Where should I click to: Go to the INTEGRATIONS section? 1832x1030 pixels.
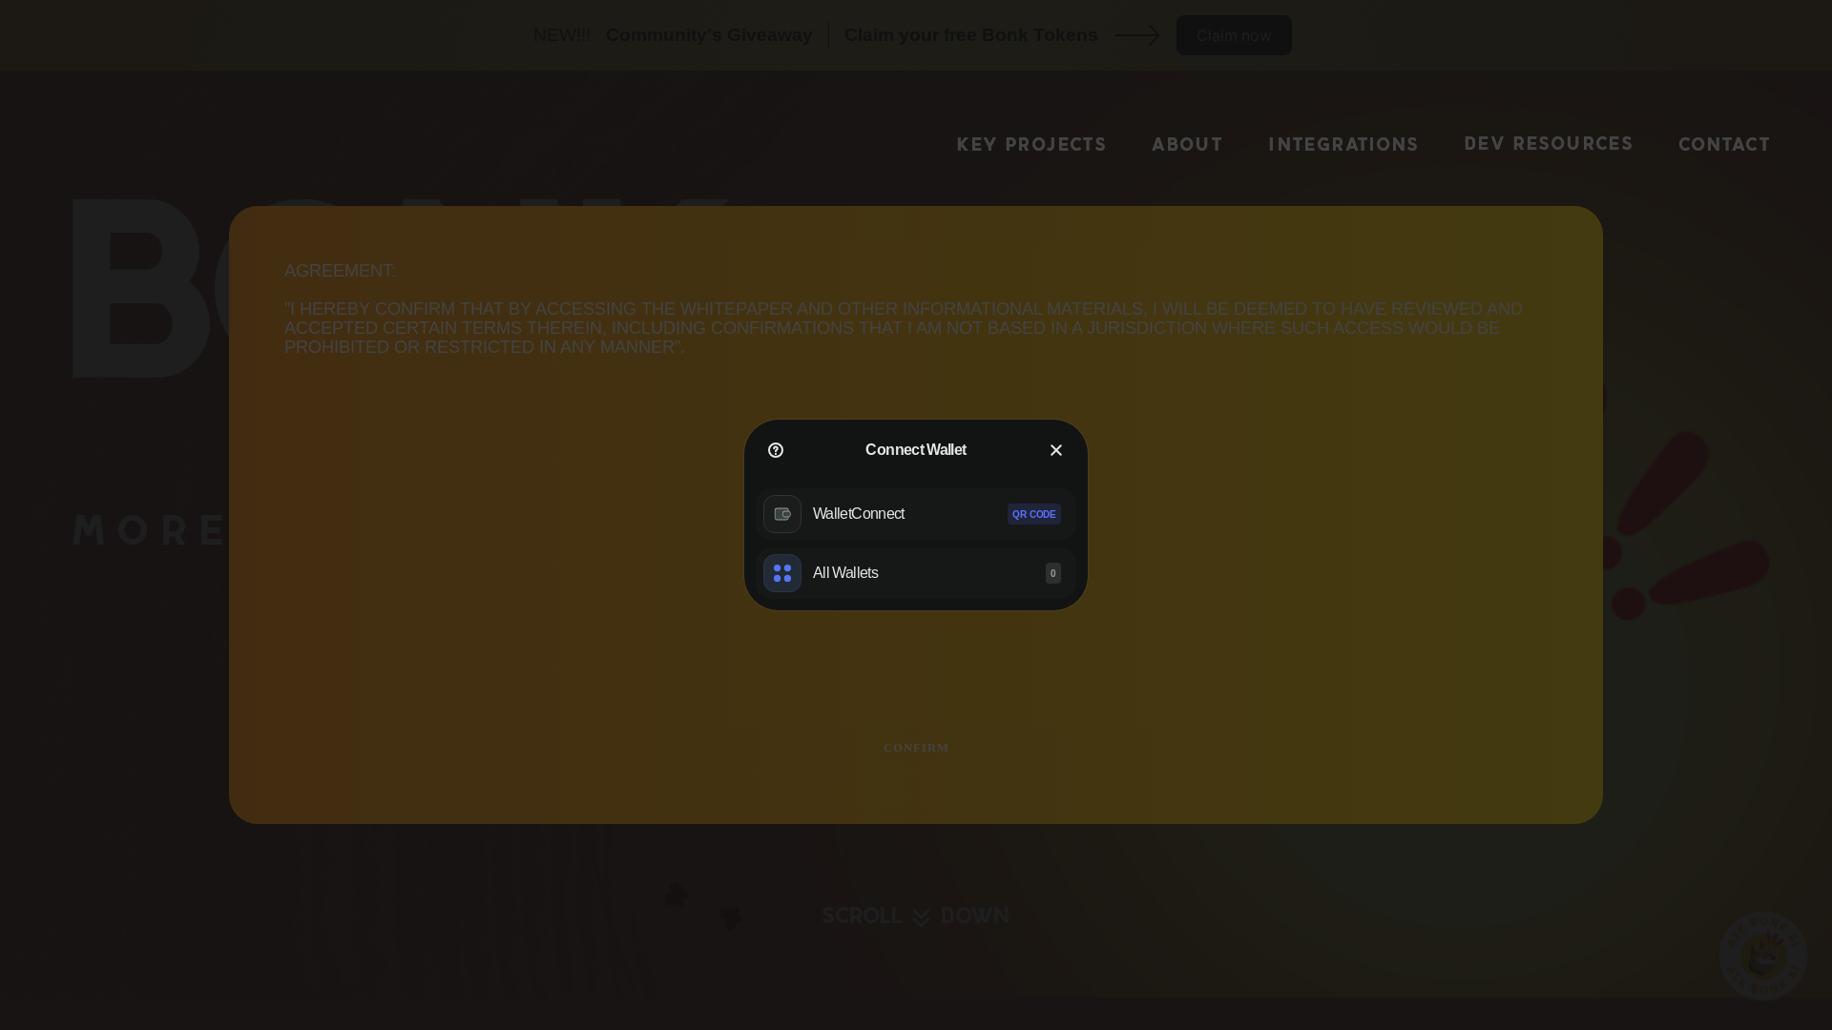(x=1343, y=145)
